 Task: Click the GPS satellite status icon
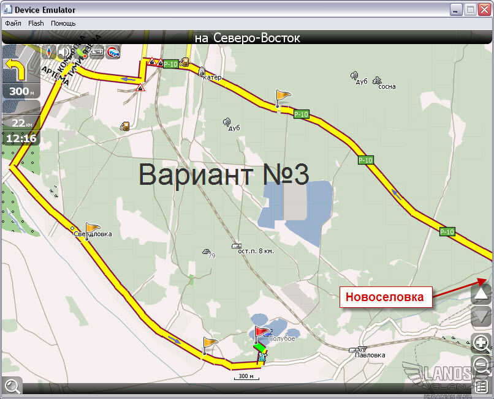(81, 52)
